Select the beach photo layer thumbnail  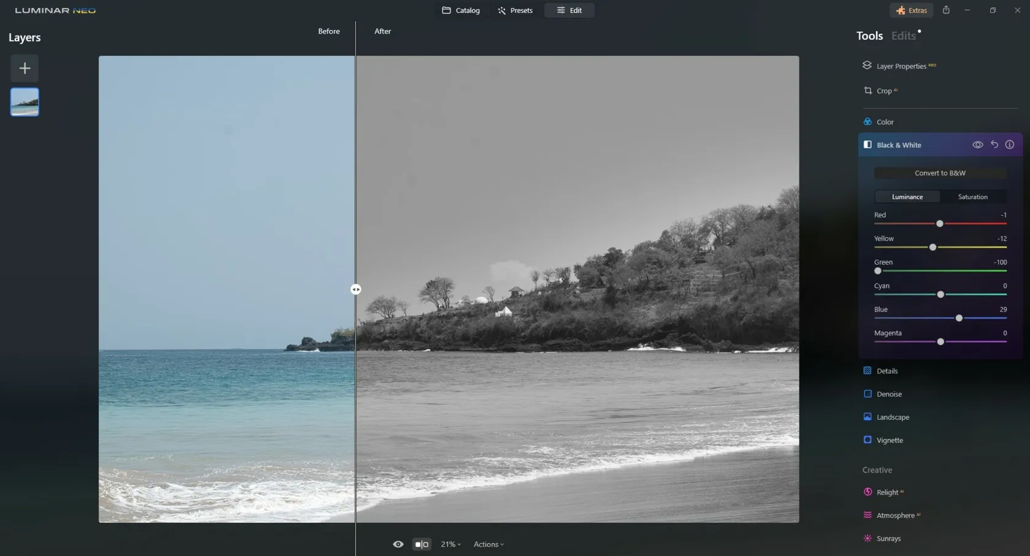tap(25, 102)
